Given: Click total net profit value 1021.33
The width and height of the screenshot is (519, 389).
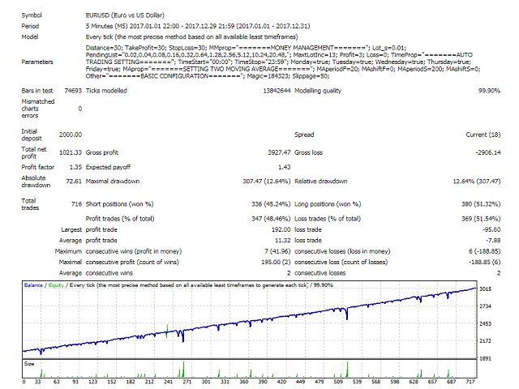Looking at the screenshot, I should [x=71, y=152].
